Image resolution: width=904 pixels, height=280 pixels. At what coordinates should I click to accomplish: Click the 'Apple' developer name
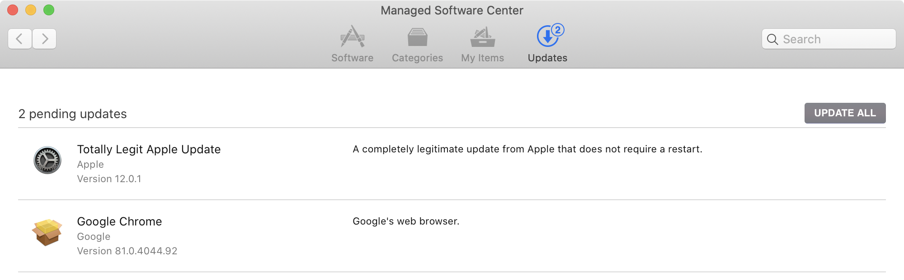(x=90, y=165)
